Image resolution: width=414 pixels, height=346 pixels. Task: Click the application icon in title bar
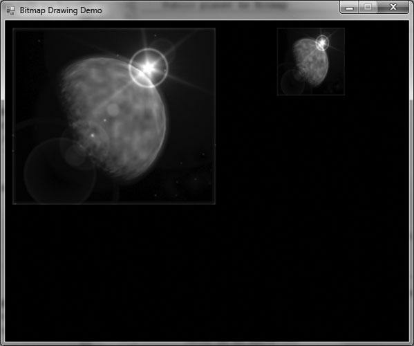(x=11, y=10)
